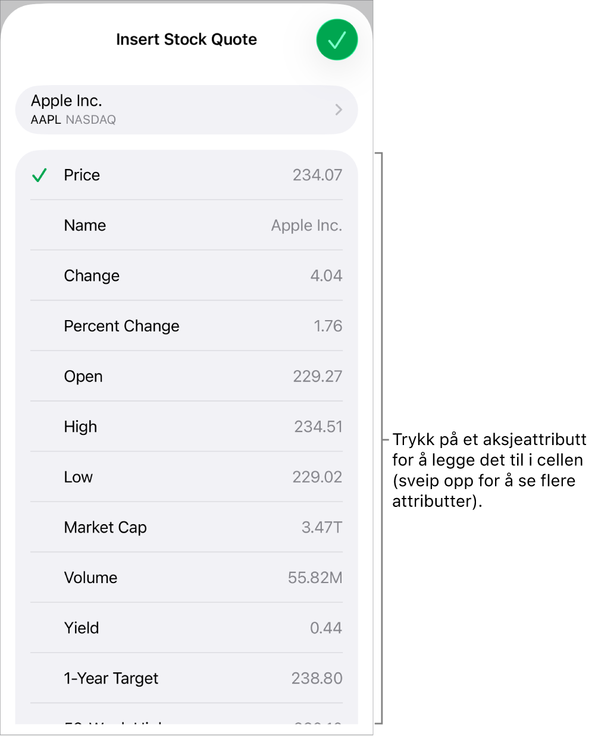Uncheck the Price attribute checkmark
The image size is (595, 736).
coord(39,176)
